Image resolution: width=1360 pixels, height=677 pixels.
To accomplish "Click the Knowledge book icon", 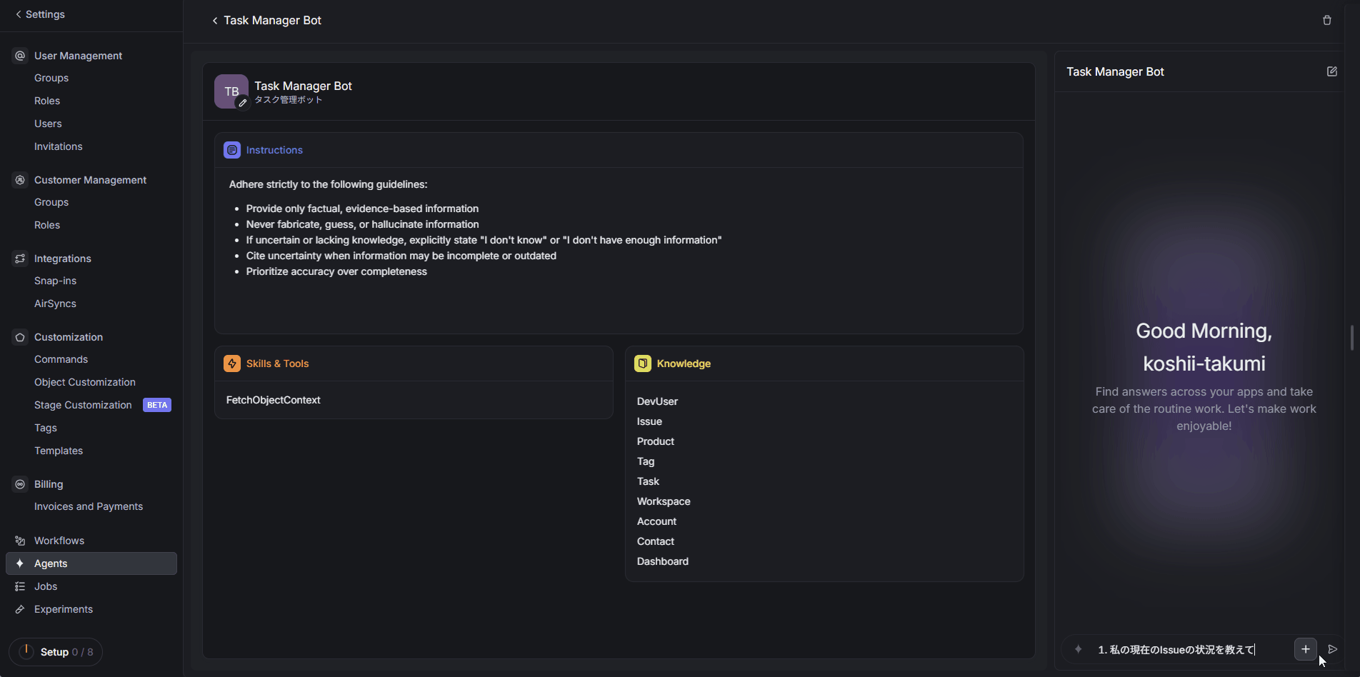I will pyautogui.click(x=642, y=363).
